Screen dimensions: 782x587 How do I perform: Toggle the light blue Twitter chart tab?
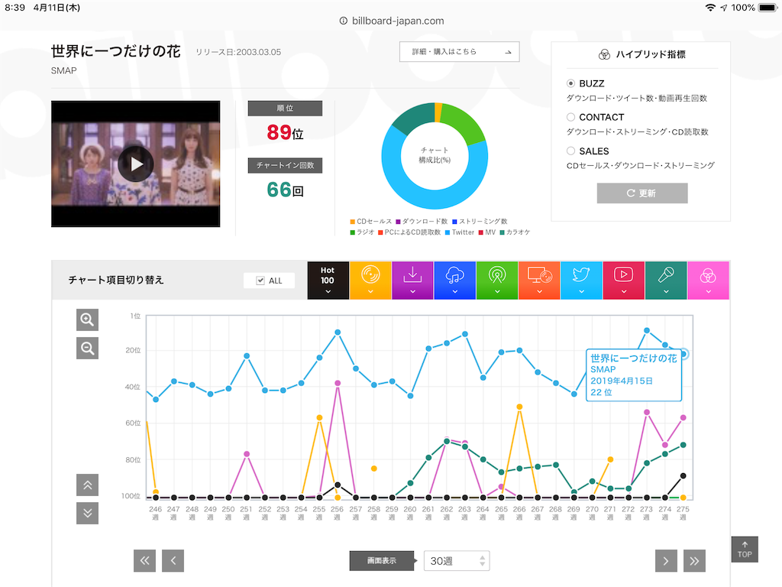581,281
